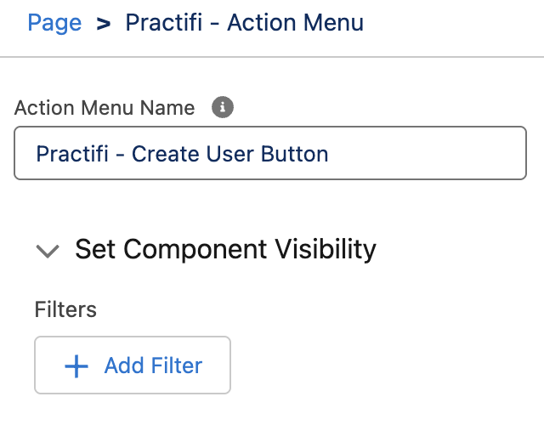Click the breadcrumb arrow separator after Page
544x442 pixels.
click(x=104, y=23)
